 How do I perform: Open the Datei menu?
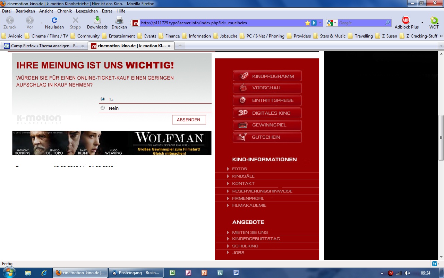tap(7, 11)
